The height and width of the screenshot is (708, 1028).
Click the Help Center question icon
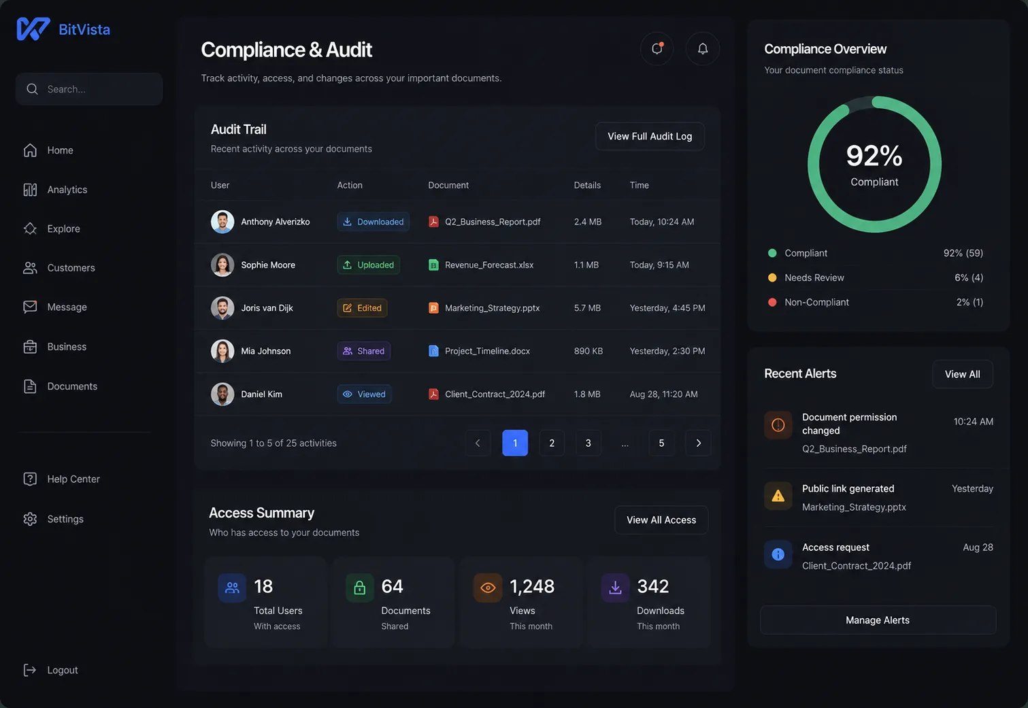(x=30, y=479)
